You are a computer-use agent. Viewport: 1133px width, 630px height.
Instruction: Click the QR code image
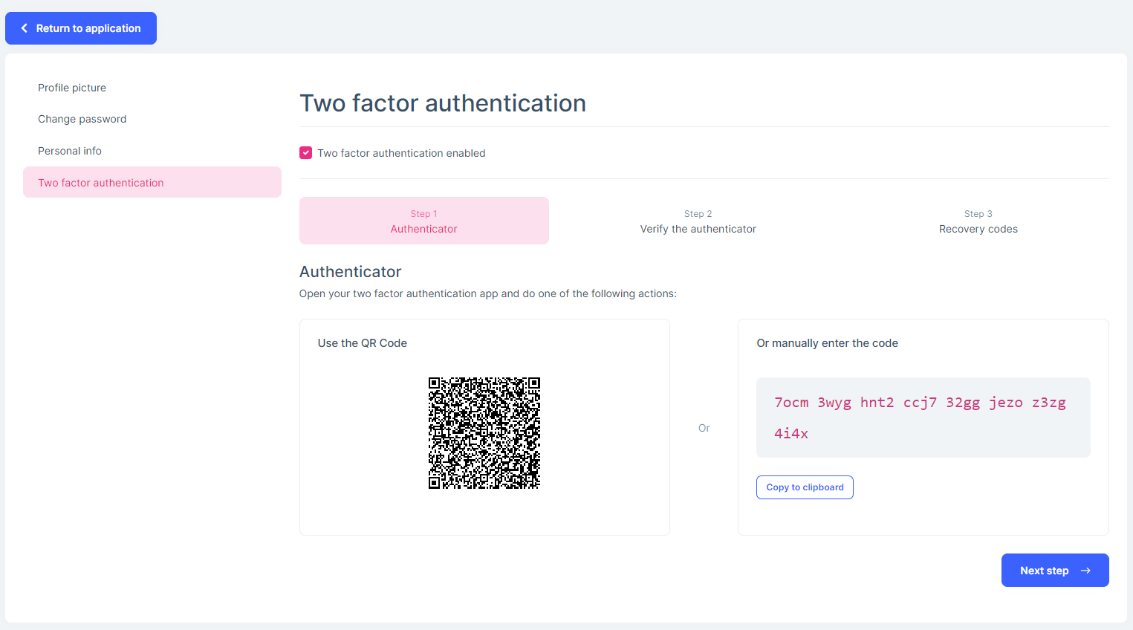click(x=484, y=432)
